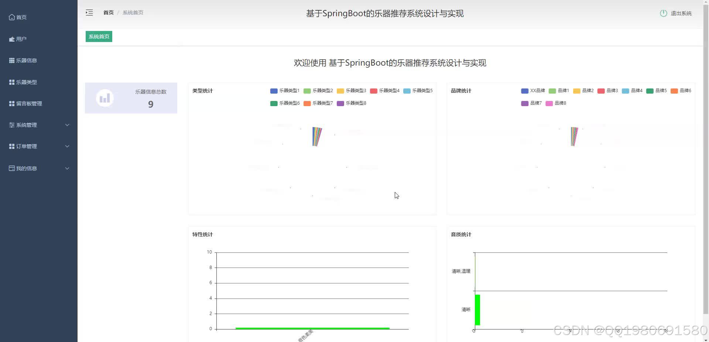Select the 系统首页 tab
Viewport: 709px width, 342px height.
(x=98, y=36)
